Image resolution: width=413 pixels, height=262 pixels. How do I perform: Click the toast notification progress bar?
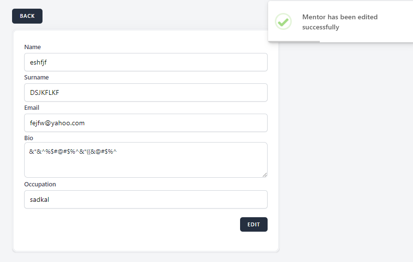[x=294, y=41]
